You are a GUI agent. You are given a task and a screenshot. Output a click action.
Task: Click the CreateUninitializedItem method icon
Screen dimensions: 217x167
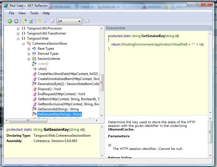34,79
